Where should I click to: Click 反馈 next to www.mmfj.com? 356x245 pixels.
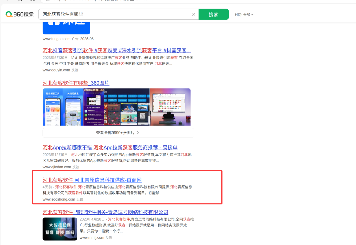[x=109, y=238]
